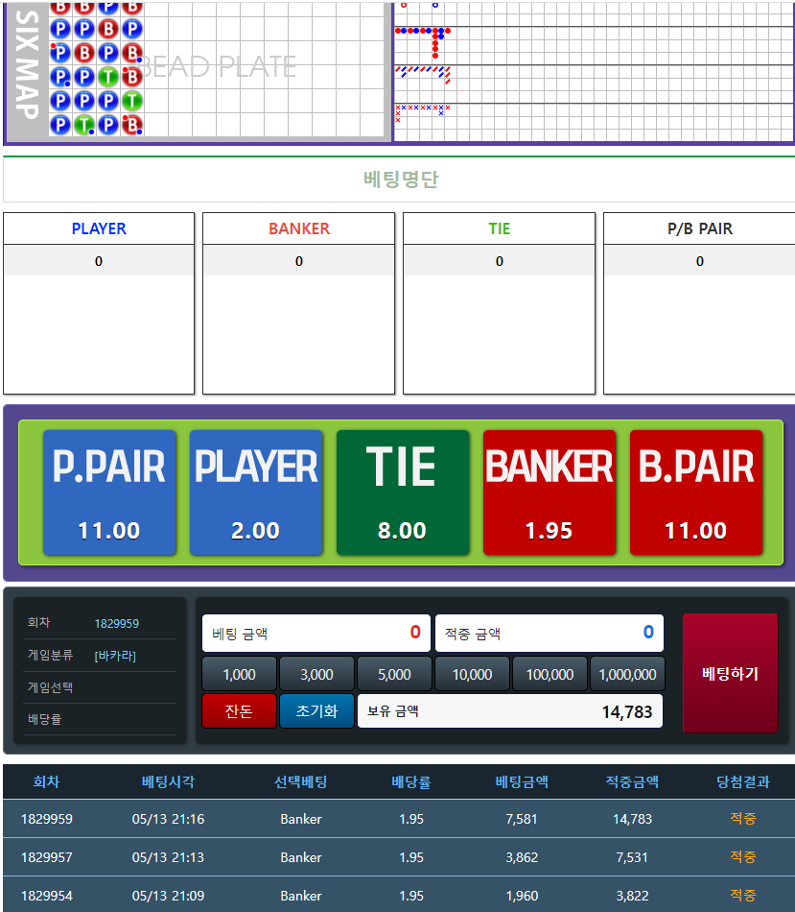The height and width of the screenshot is (912, 795).
Task: Click the 보유 금액 balance field
Action: pyautogui.click(x=510, y=710)
